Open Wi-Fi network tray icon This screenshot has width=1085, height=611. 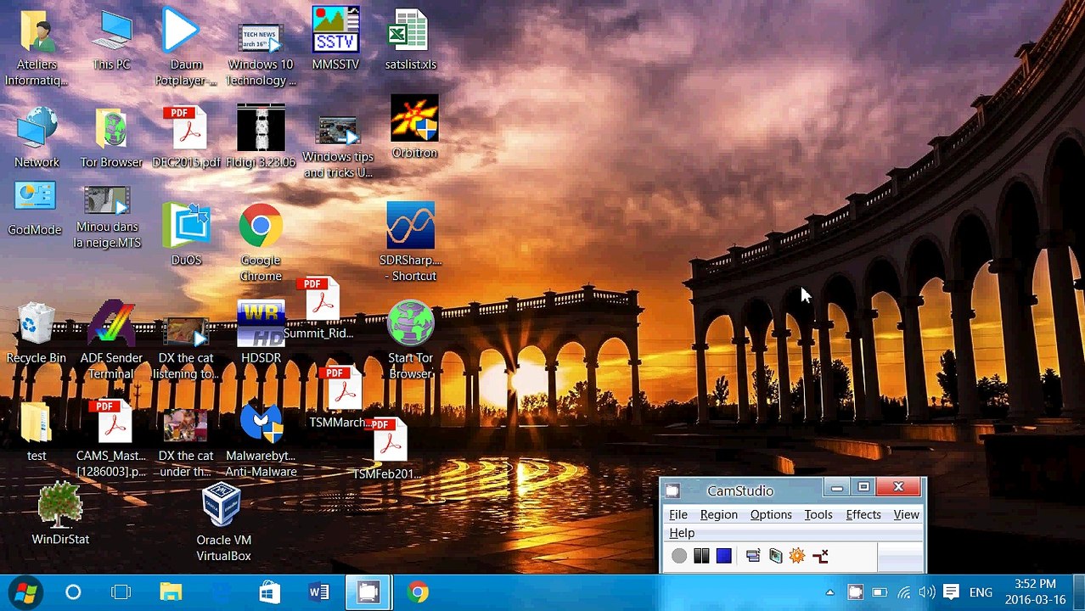pos(904,592)
